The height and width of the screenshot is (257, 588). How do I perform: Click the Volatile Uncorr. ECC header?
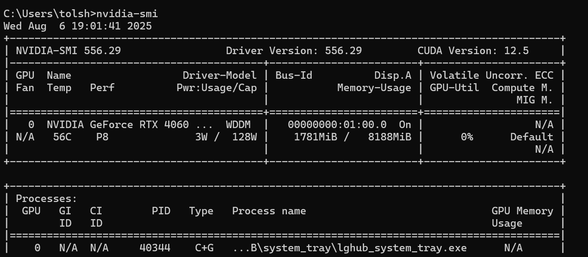coord(492,75)
